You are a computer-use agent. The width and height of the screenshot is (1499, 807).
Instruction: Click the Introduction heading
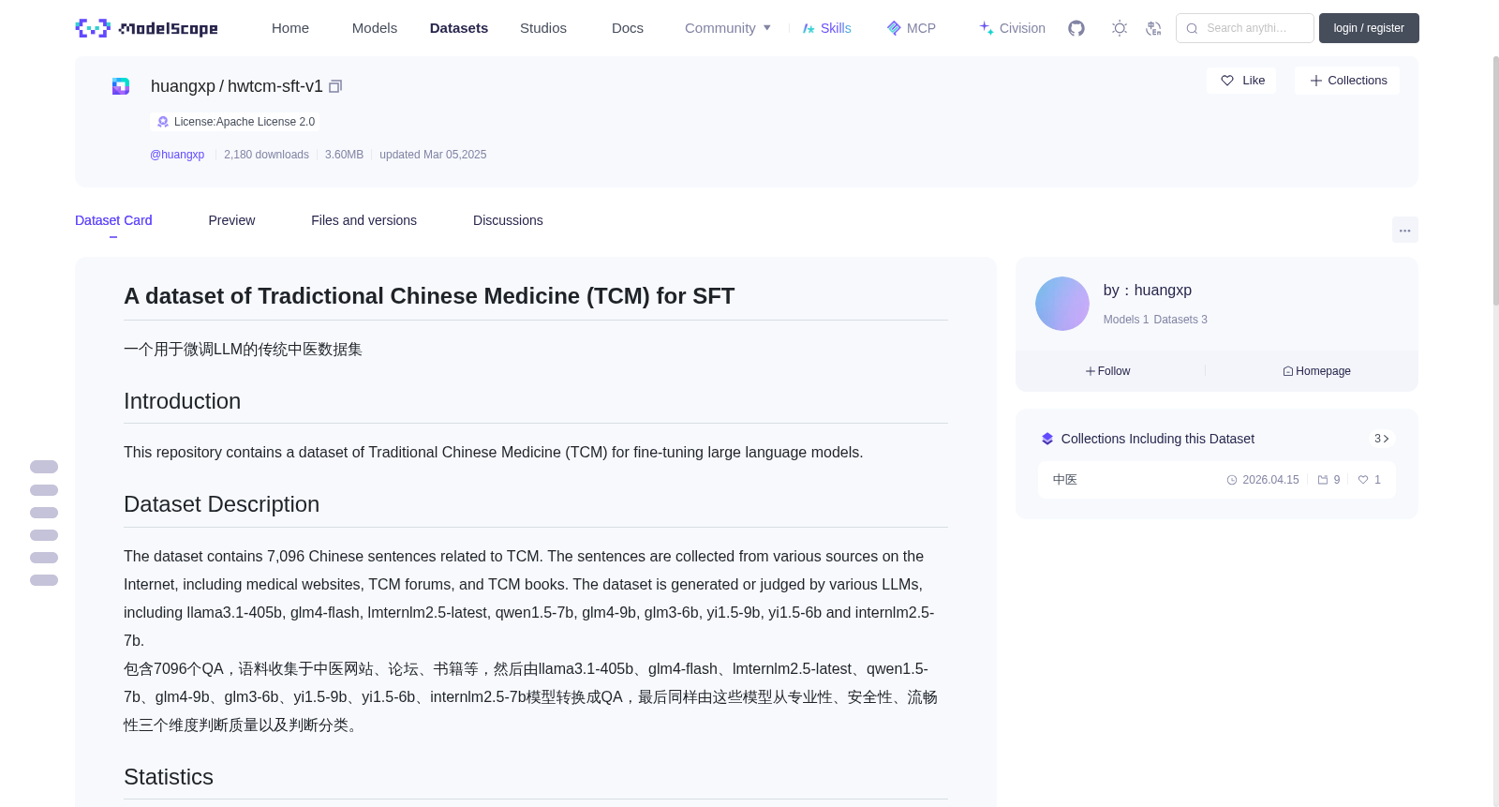pyautogui.click(x=182, y=401)
